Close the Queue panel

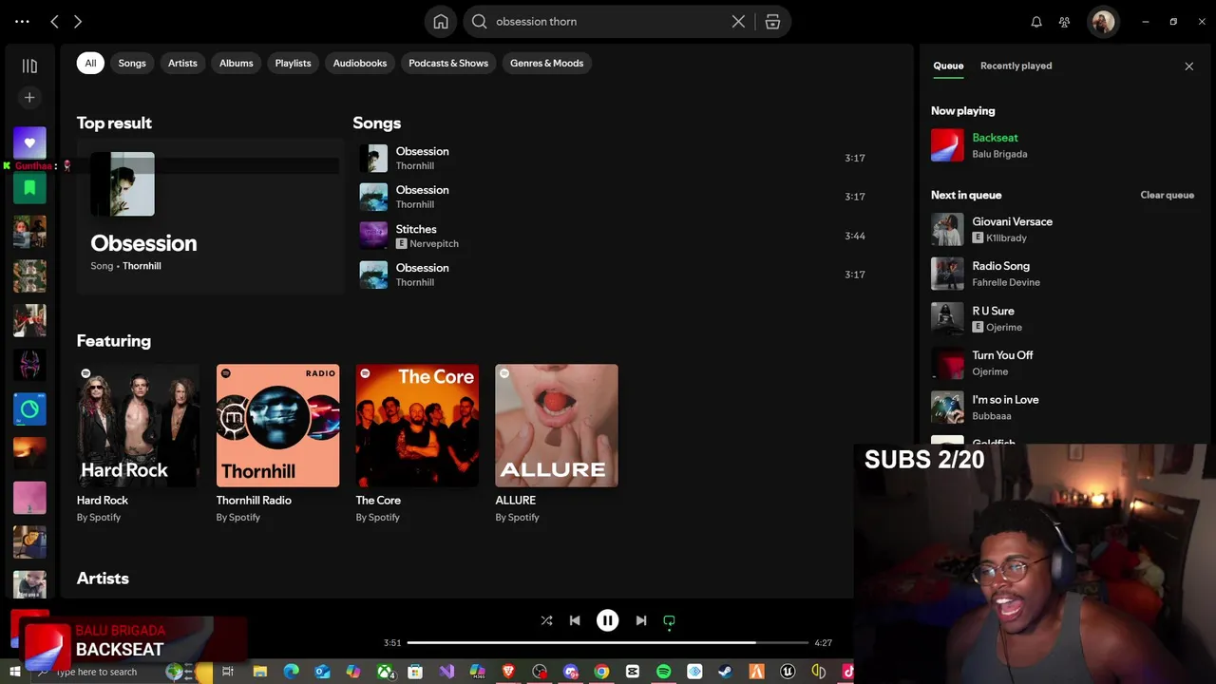1188,66
